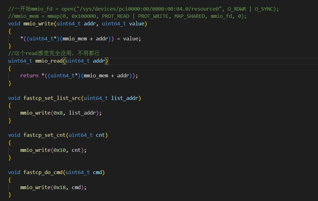
Task: Click the cnt parameter in fastcp_set_cnt signature
Action: [x=100, y=135]
